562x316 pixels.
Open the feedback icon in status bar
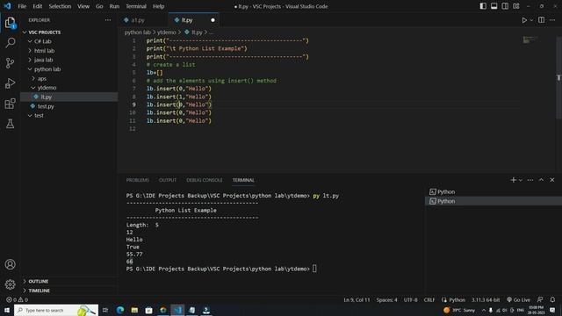540,299
